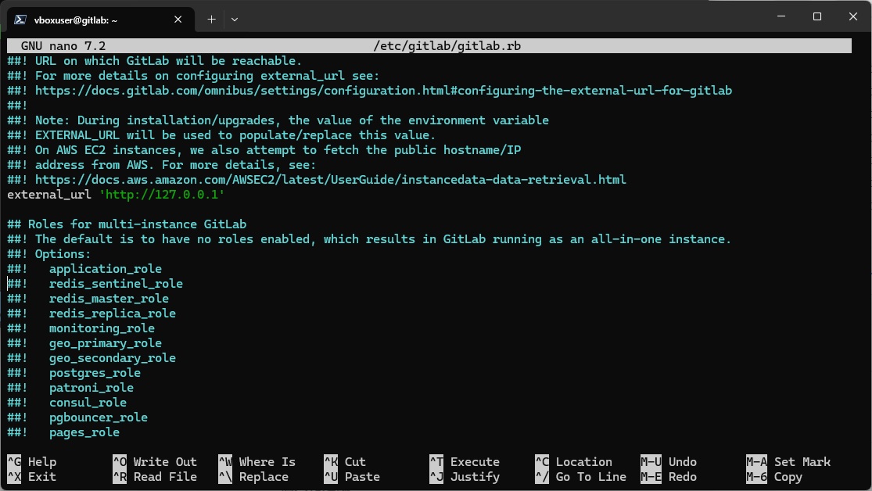Click the M-A Set Mark shortcut
This screenshot has height=491, width=872.
point(788,462)
